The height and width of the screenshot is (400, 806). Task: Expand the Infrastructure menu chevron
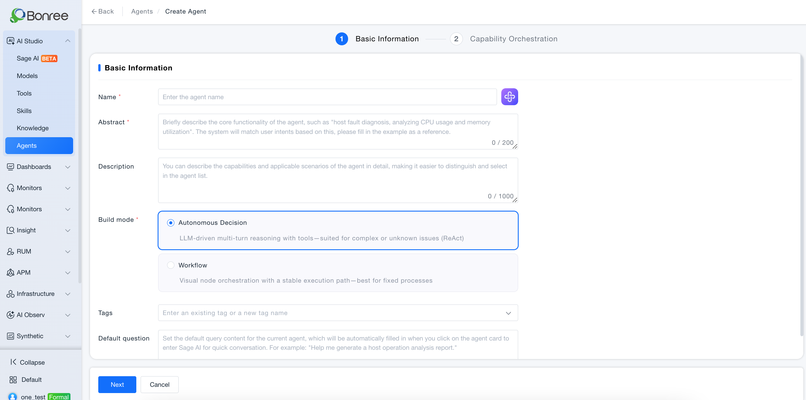pos(68,294)
